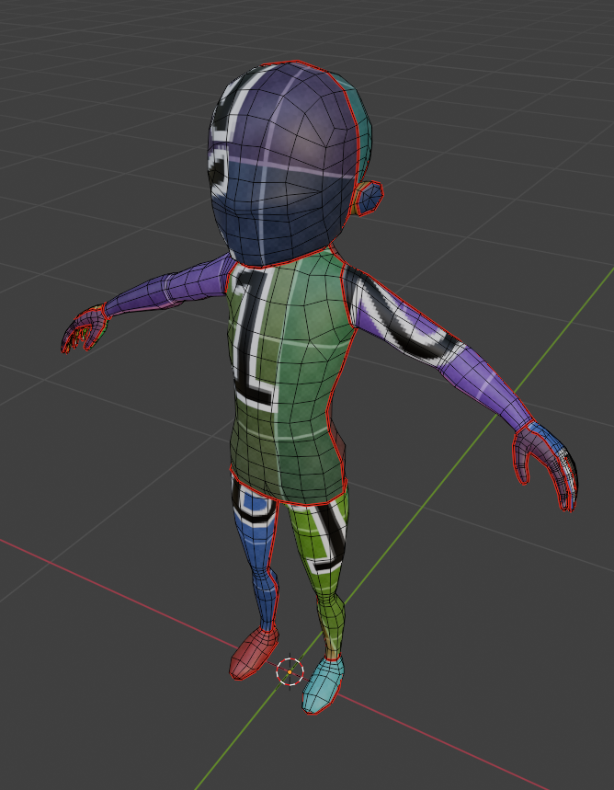
Task: Select the cyan foot mesh
Action: pyautogui.click(x=323, y=684)
